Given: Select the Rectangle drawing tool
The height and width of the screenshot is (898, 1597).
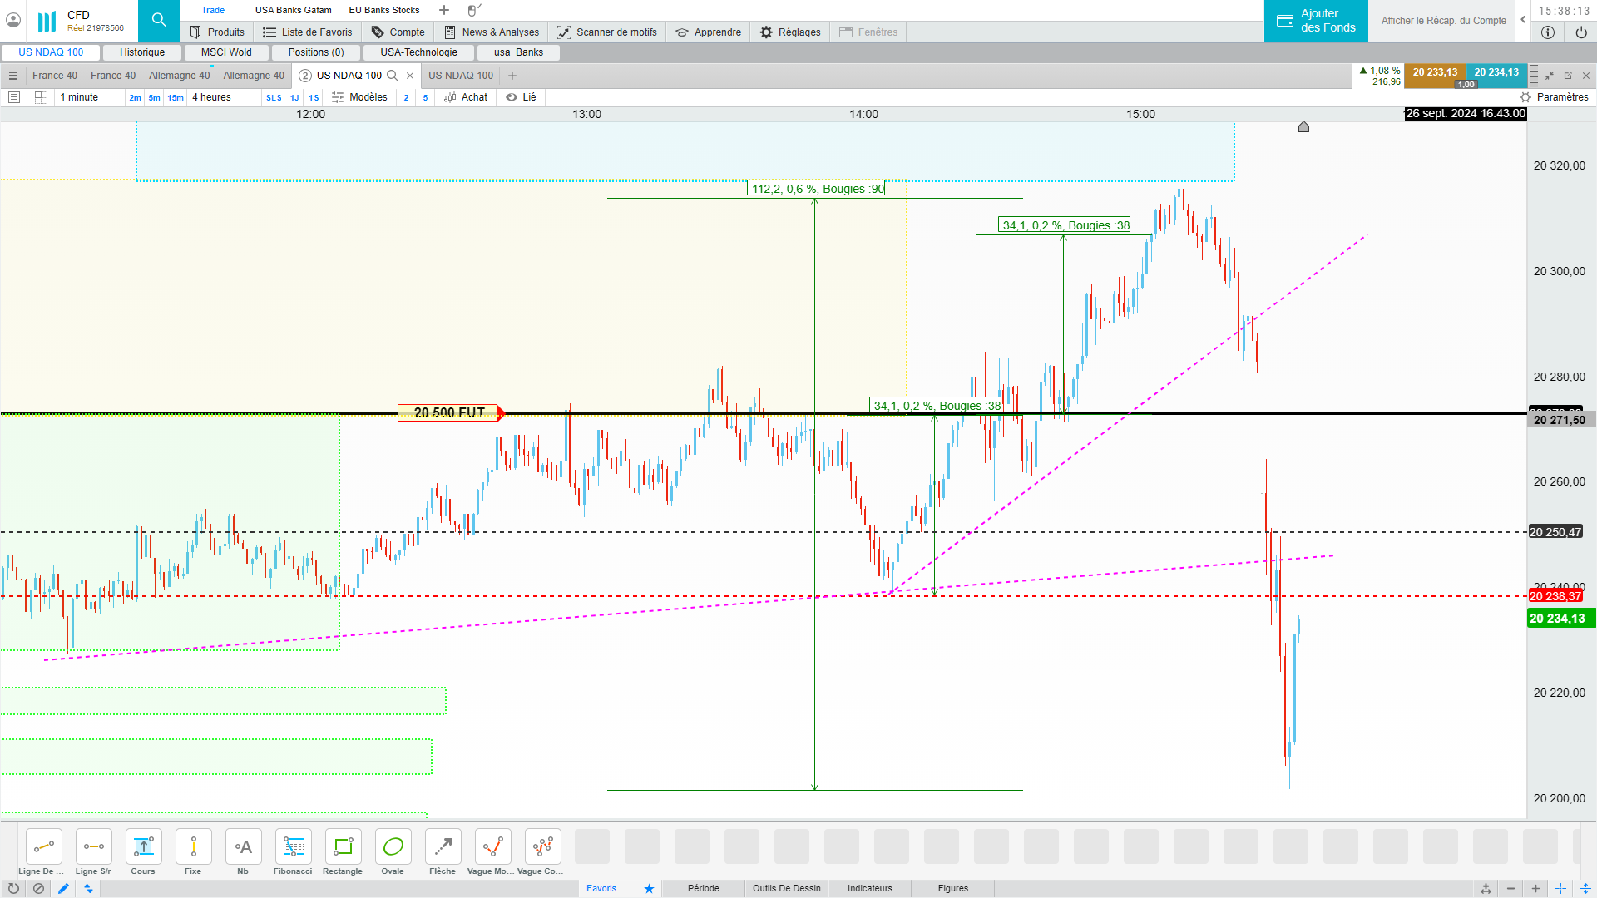Looking at the screenshot, I should point(343,847).
